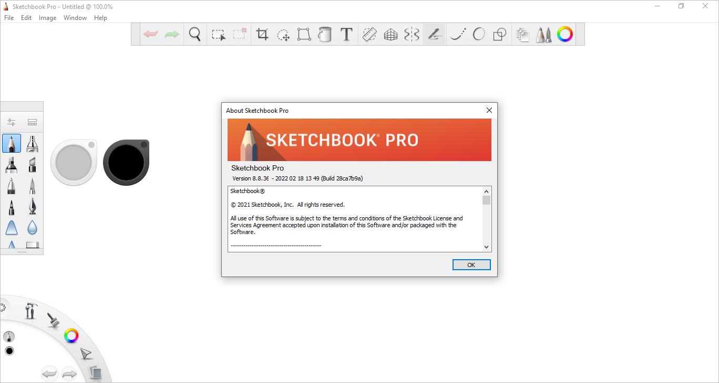The height and width of the screenshot is (383, 719).
Task: Open the Text tool
Action: point(346,34)
